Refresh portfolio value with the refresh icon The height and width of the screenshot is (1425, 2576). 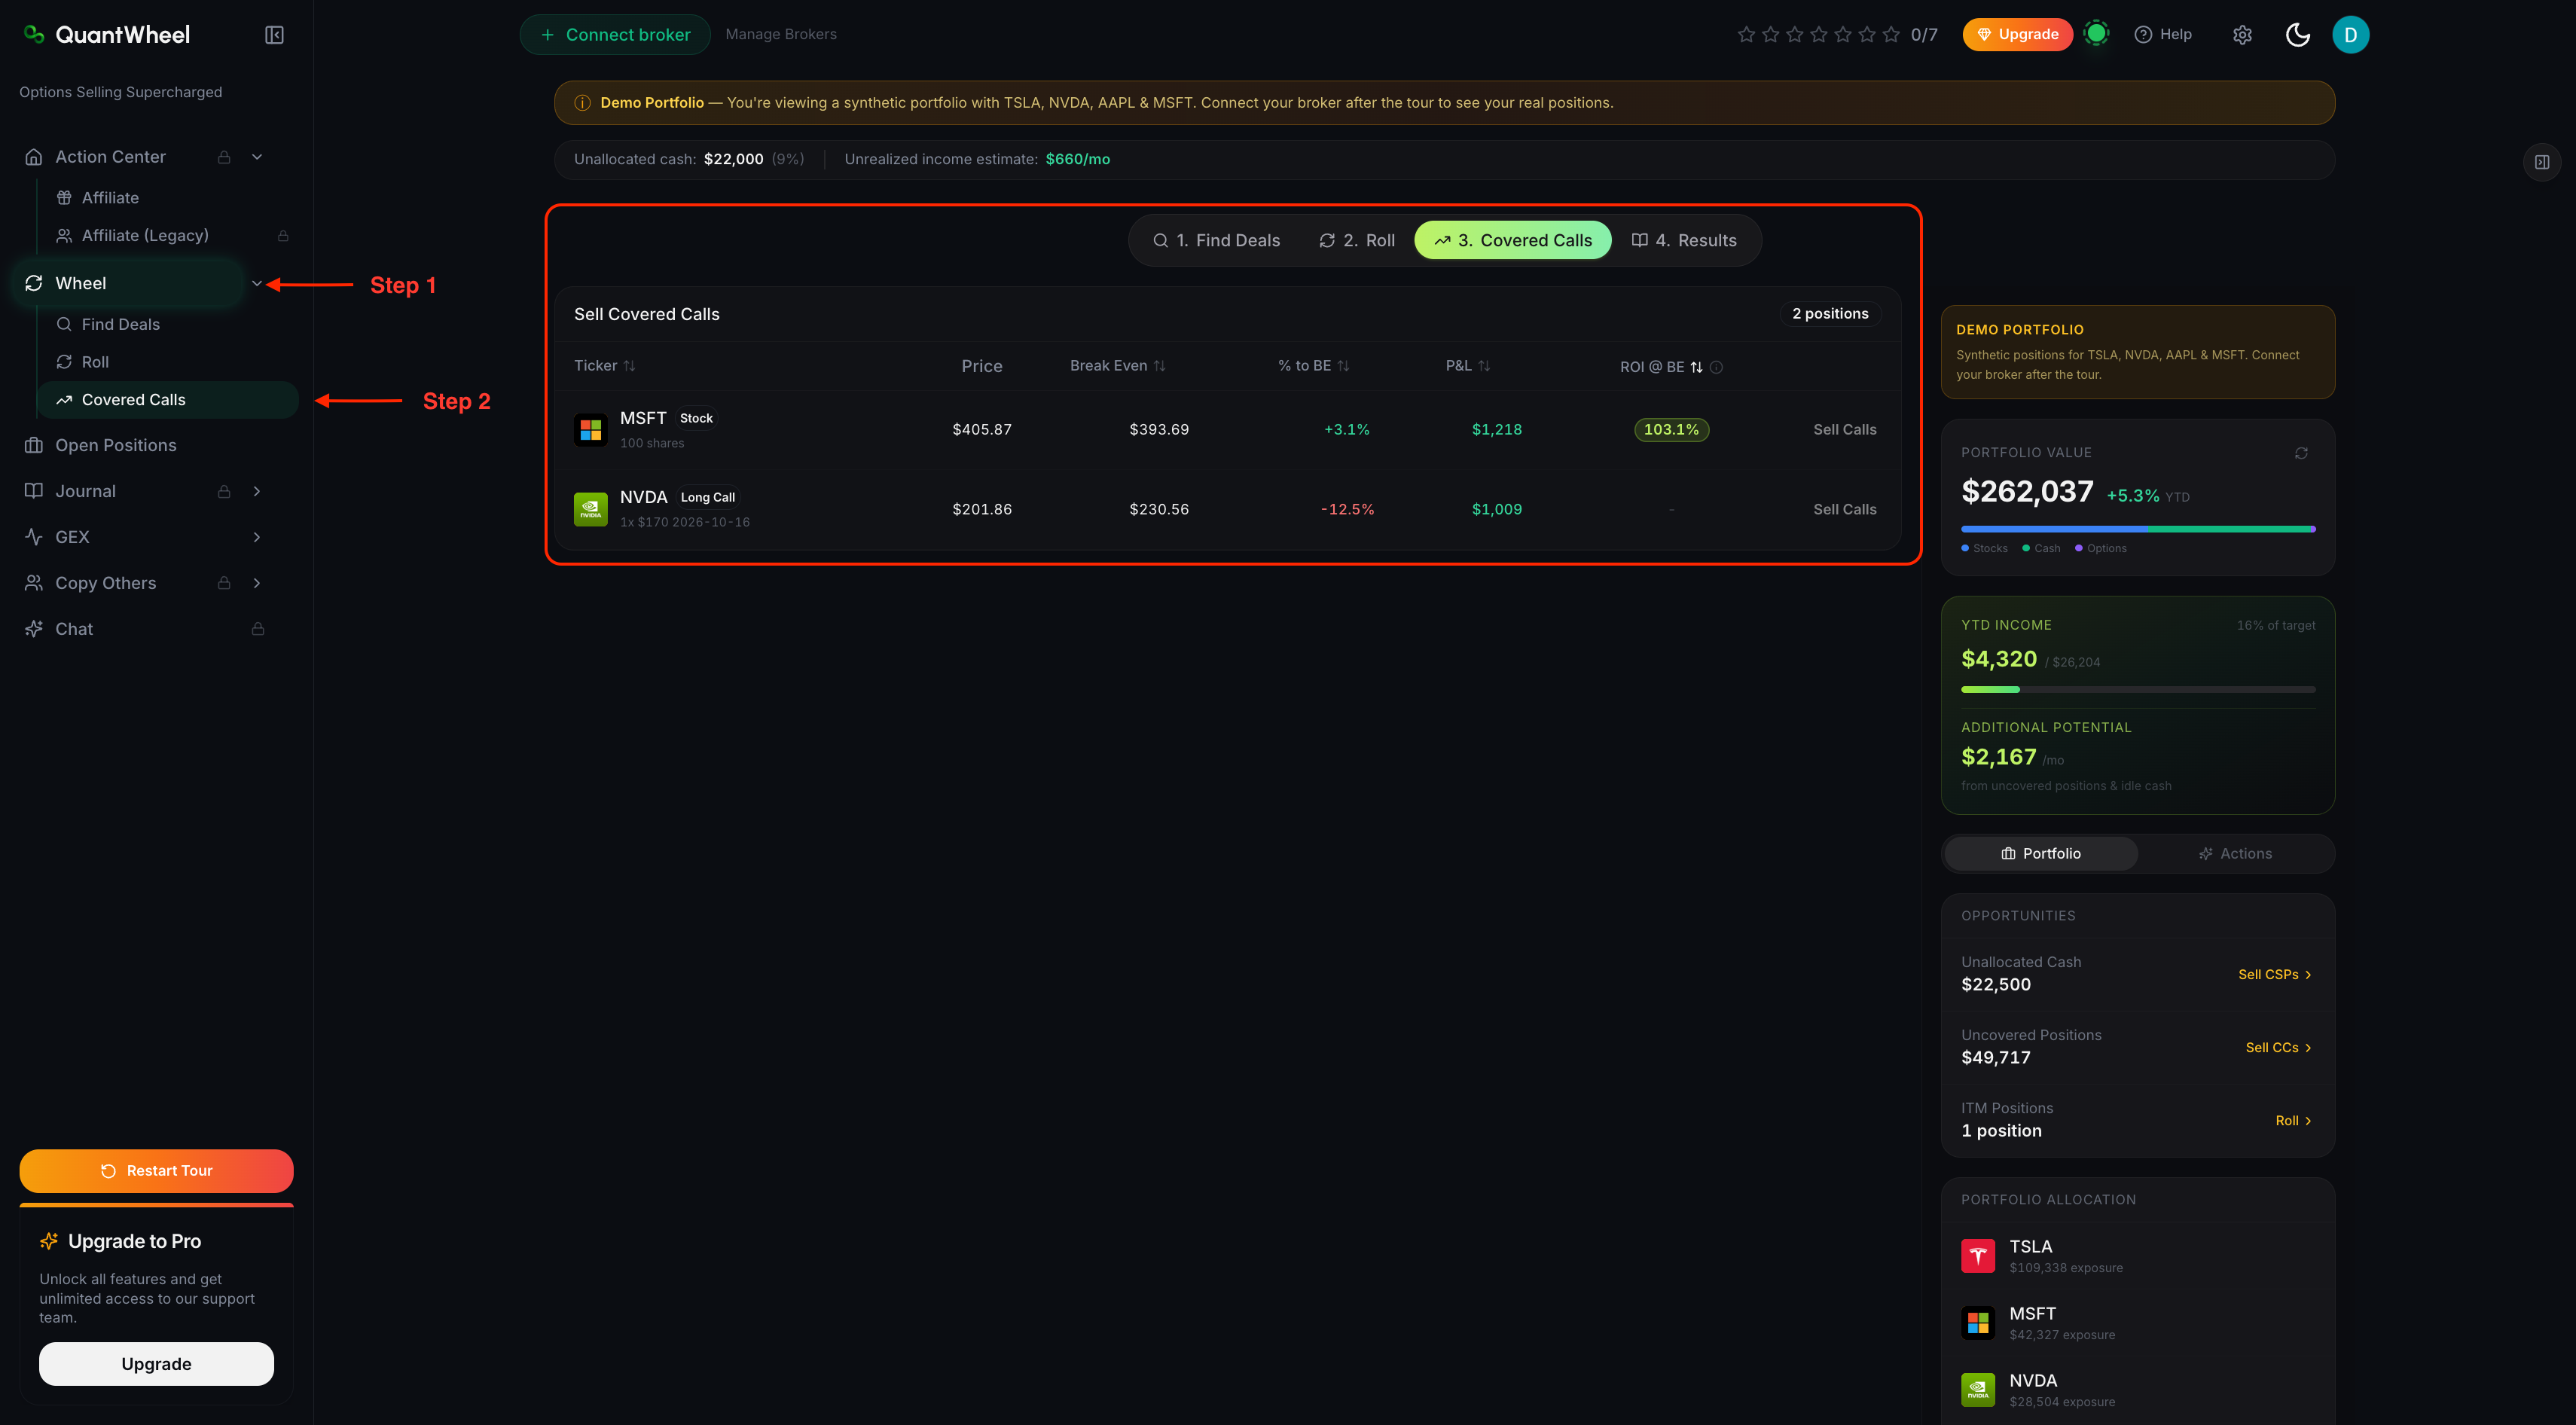pyautogui.click(x=2301, y=453)
